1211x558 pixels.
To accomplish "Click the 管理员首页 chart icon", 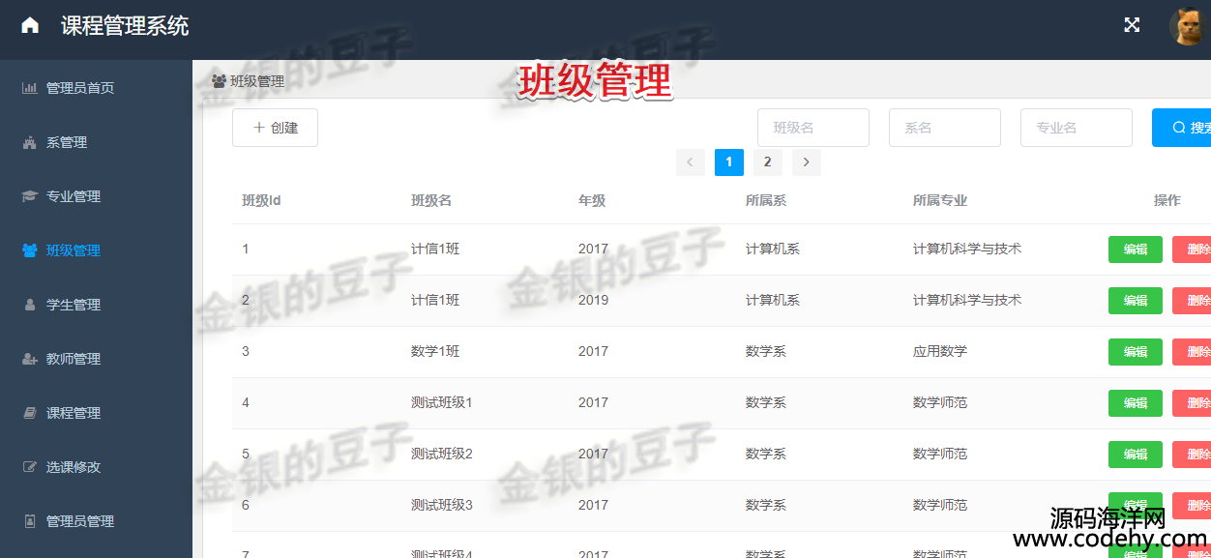I will coord(30,88).
